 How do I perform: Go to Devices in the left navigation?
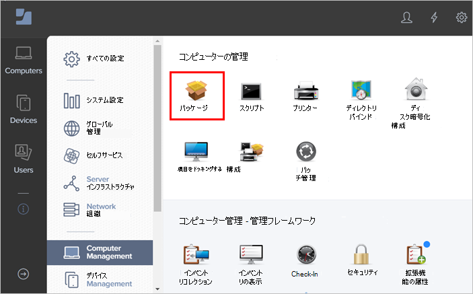[24, 110]
